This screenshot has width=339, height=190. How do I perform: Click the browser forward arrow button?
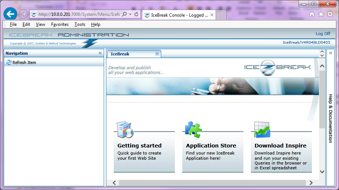click(x=23, y=14)
